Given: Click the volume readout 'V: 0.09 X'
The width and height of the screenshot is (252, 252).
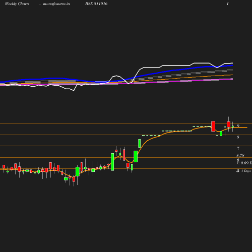Looking at the screenshot, I should point(244,163).
